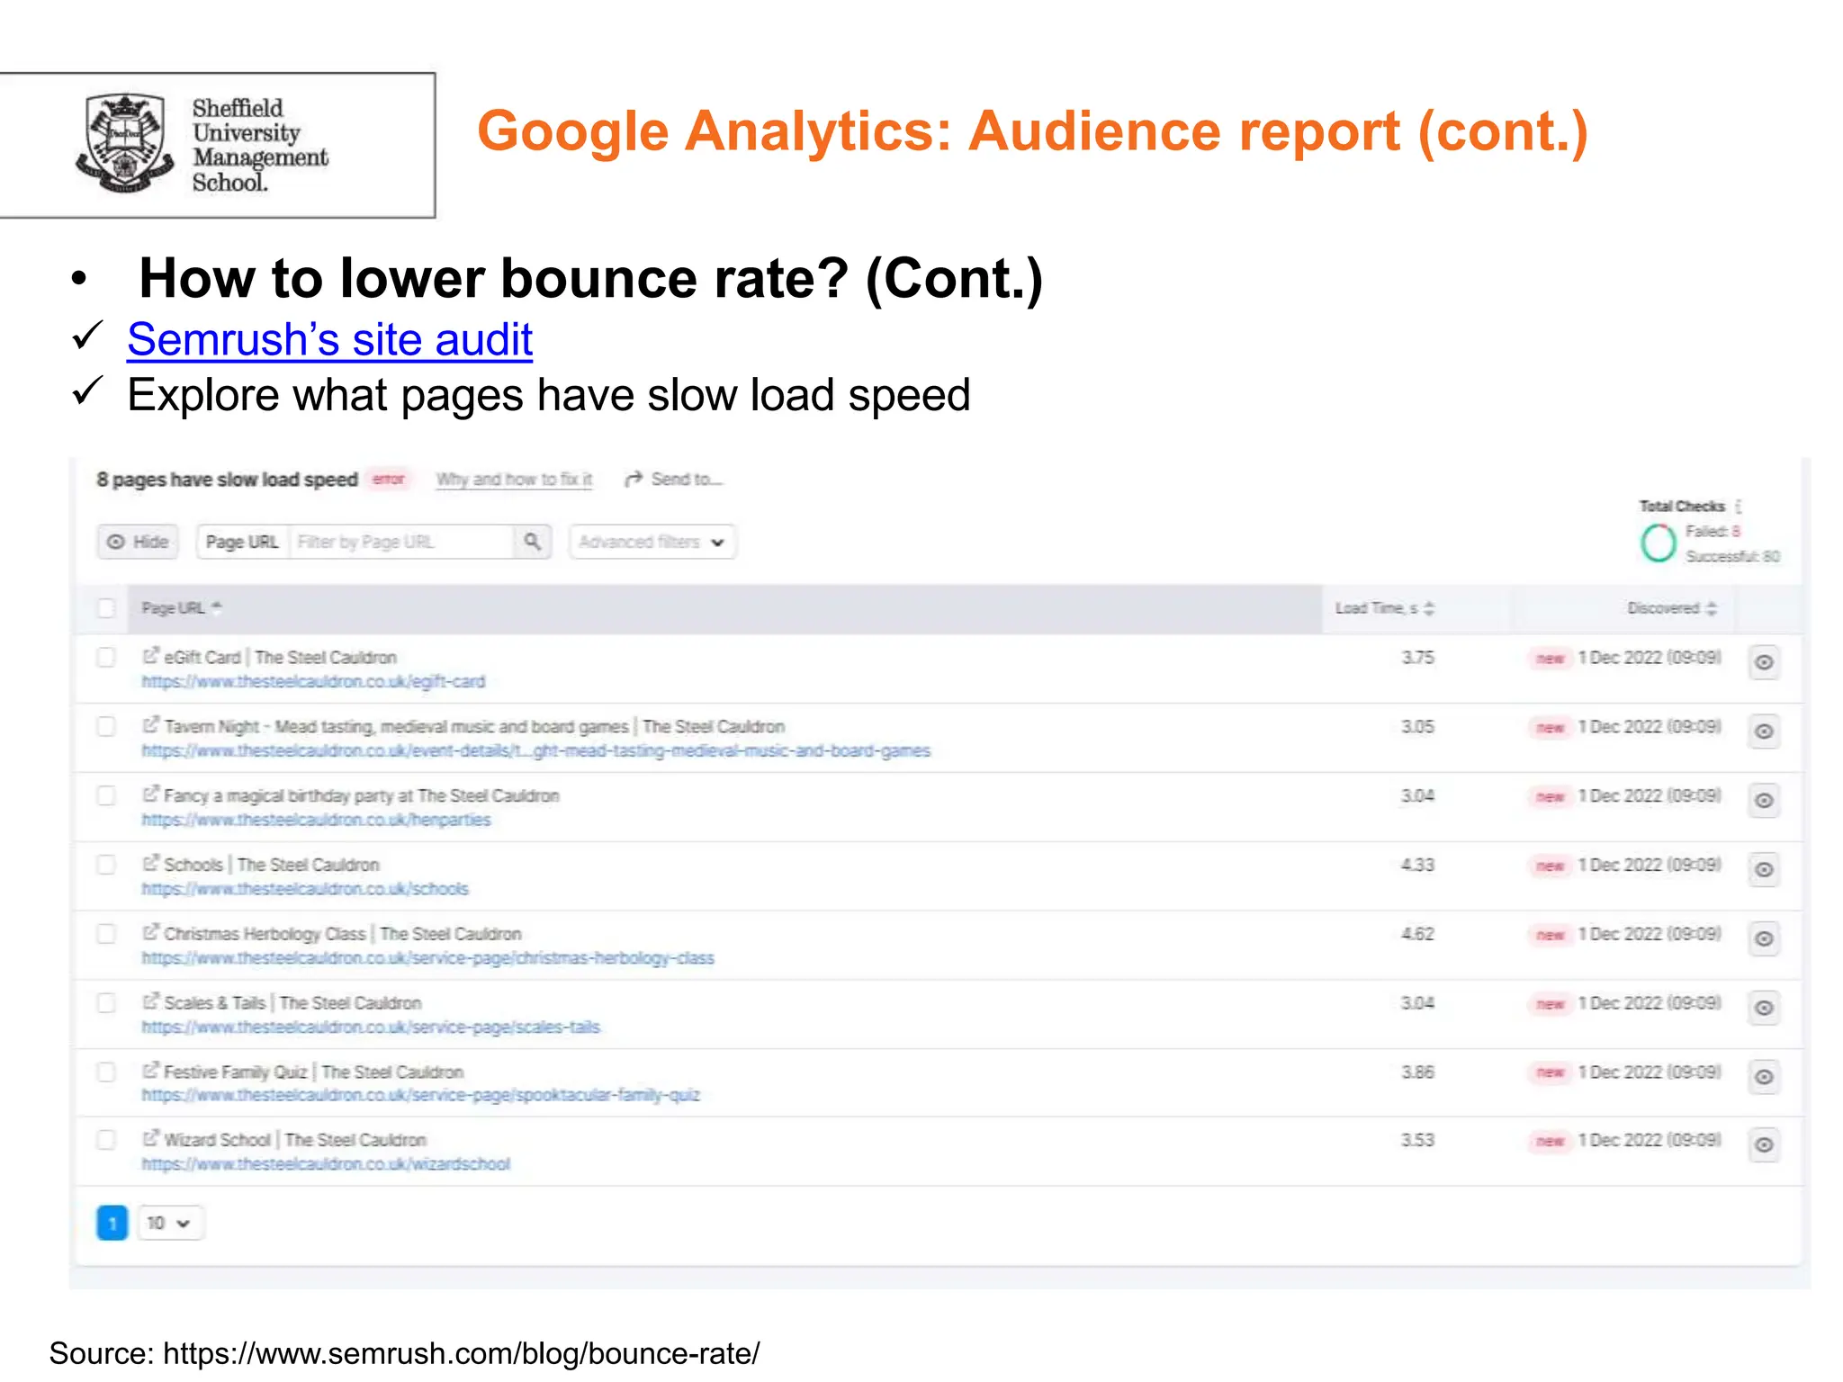The height and width of the screenshot is (1382, 1843).
Task: Open external link icon for Festive Family Quiz
Action: pyautogui.click(x=150, y=1070)
